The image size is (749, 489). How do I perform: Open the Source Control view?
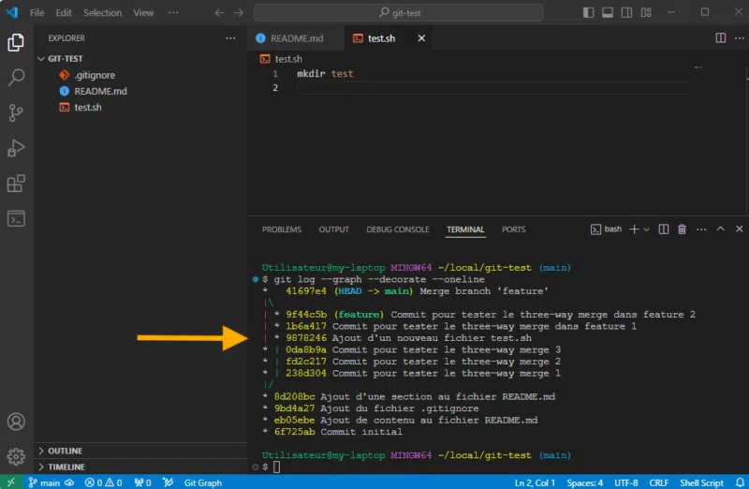(x=16, y=112)
